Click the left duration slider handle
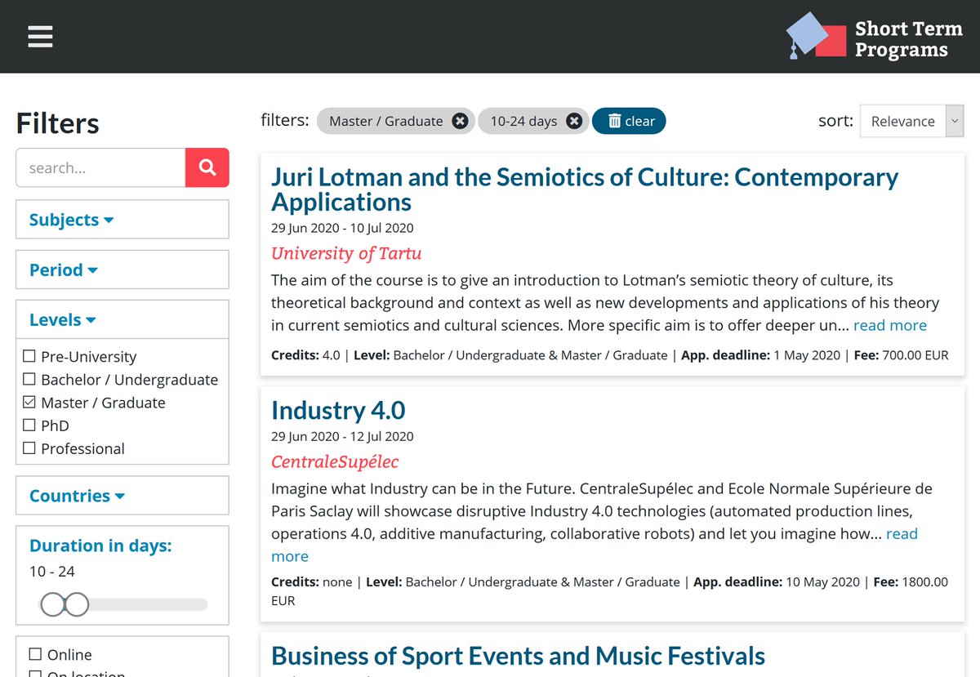Viewport: 980px width, 677px height. [x=52, y=604]
